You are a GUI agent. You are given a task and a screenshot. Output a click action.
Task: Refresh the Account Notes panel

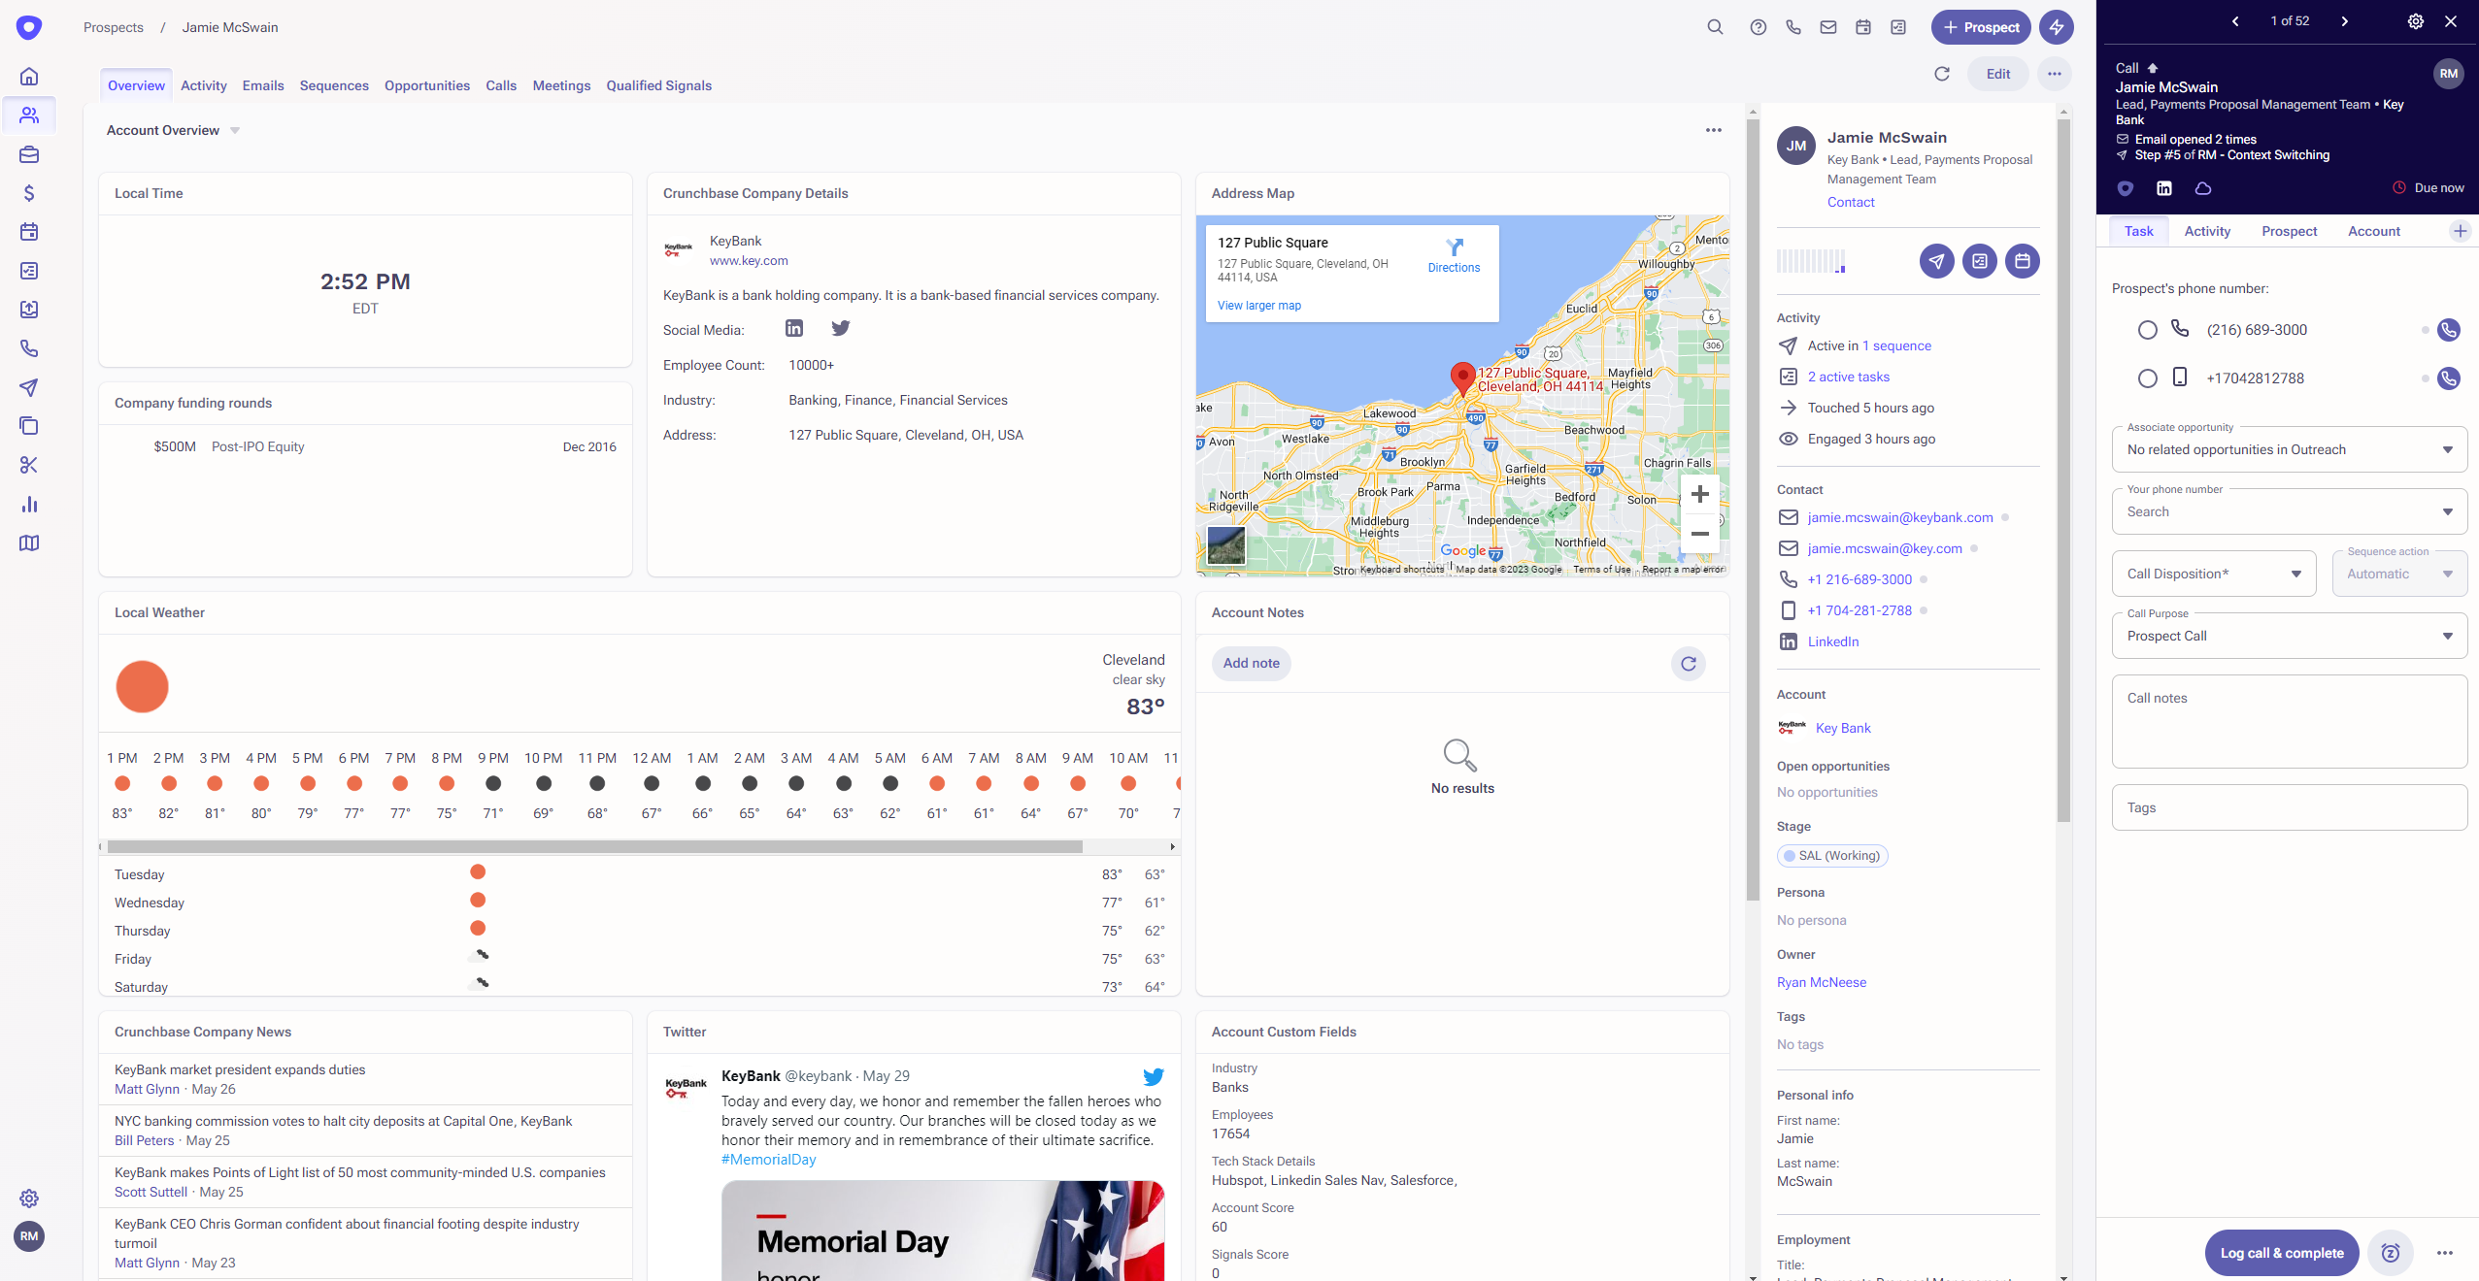1689,664
